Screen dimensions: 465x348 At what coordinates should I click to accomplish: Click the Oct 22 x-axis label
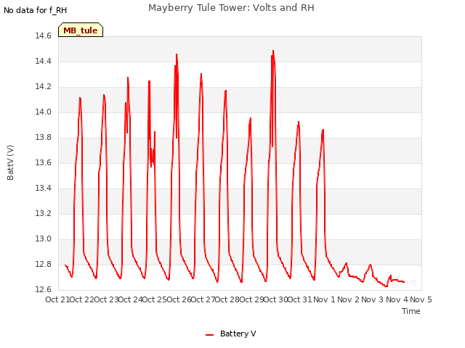pos(82,299)
